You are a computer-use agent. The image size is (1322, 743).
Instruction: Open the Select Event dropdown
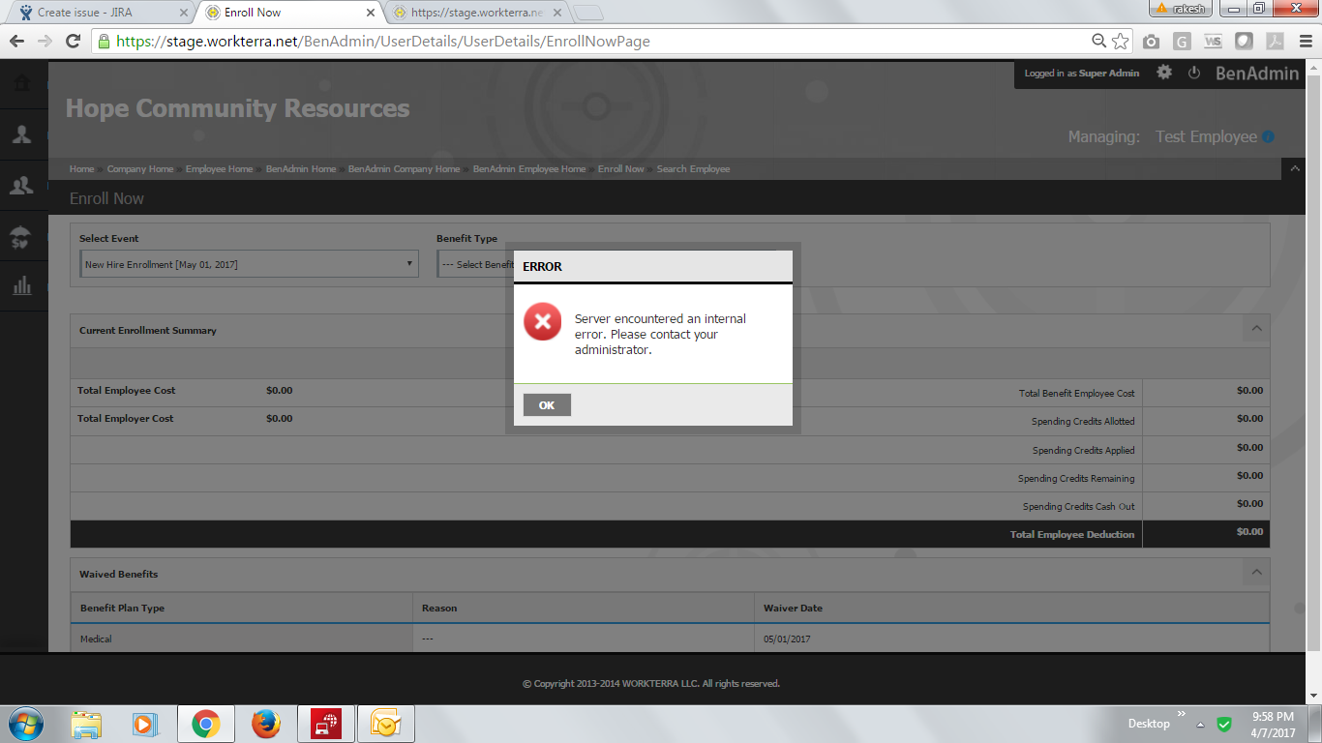pyautogui.click(x=250, y=264)
